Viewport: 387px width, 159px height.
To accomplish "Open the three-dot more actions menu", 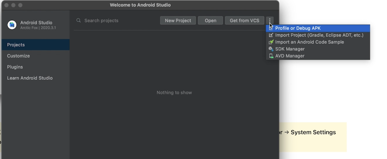I will pos(270,20).
